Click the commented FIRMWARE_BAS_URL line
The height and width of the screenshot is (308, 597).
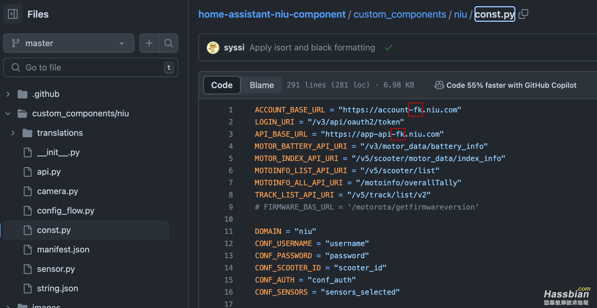tap(367, 207)
